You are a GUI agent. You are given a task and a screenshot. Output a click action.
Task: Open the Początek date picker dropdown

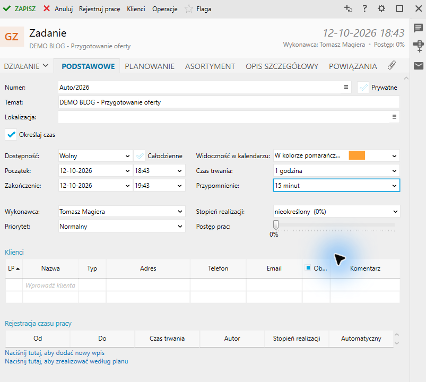pos(127,171)
